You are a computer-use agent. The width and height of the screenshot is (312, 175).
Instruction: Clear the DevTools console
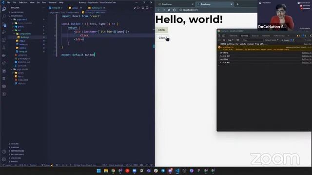coord(224,40)
